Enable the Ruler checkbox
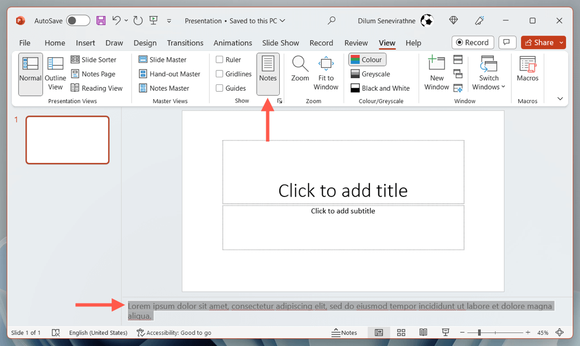The width and height of the screenshot is (580, 346). (219, 59)
